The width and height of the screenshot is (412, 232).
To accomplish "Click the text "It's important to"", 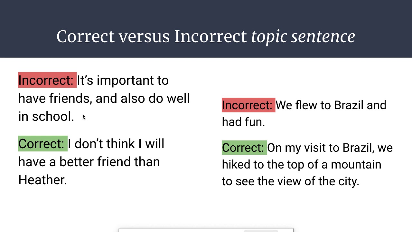I will point(123,80).
